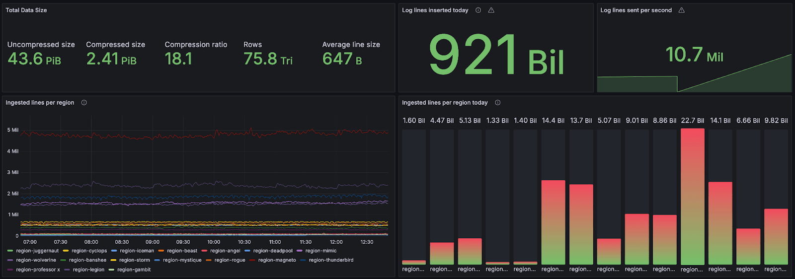Viewport: 795px width, 279px height.
Task: Click info icon beside Ingested lines per region today
Action: [497, 103]
